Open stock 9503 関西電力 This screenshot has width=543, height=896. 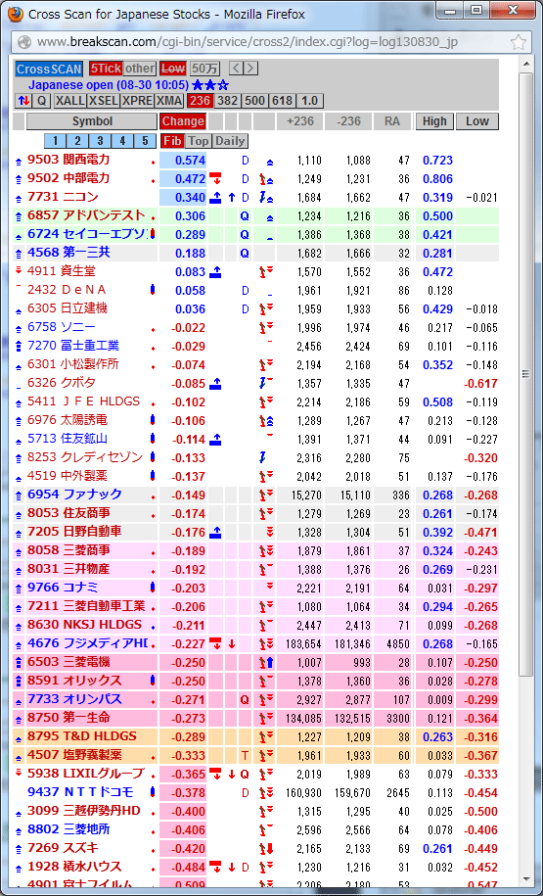click(x=68, y=160)
